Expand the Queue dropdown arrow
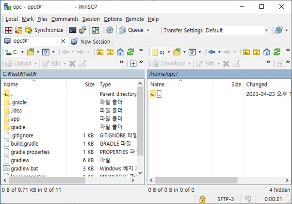Screen dimensions: 292x204 click(148, 30)
